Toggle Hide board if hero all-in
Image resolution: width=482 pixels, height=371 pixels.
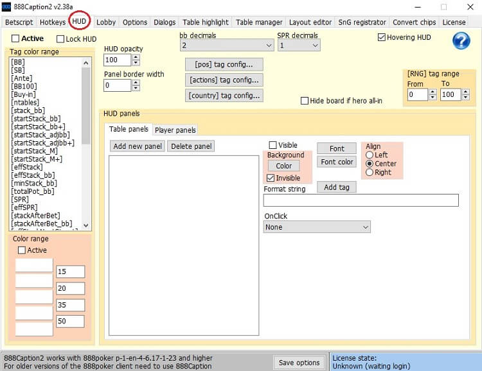pyautogui.click(x=305, y=101)
